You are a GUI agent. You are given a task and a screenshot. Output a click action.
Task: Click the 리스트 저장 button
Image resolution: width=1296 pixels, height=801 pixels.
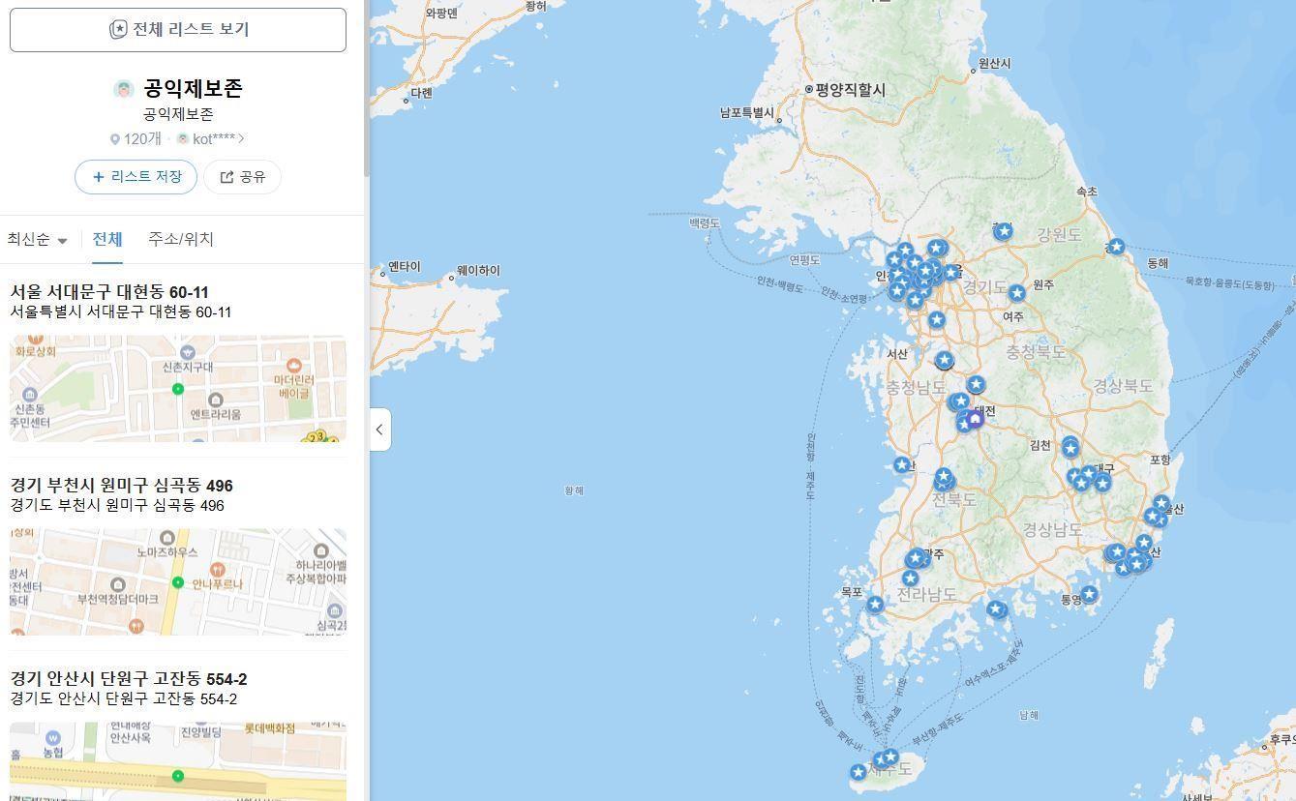(x=136, y=177)
